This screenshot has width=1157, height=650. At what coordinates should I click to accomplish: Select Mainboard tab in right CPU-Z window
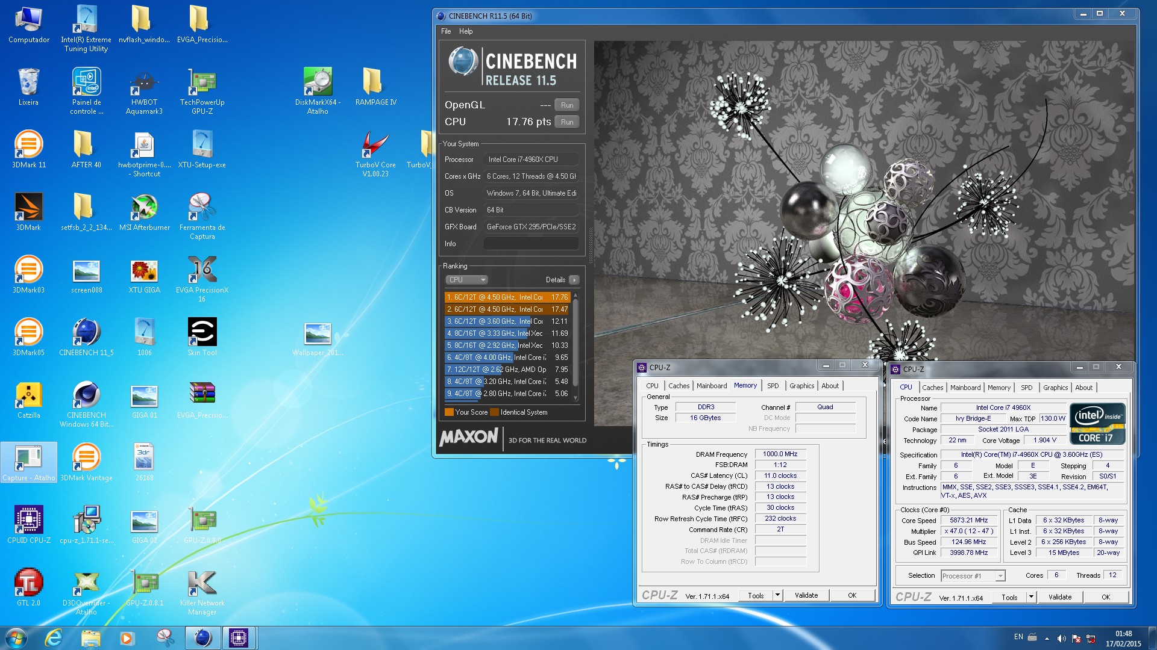(965, 388)
